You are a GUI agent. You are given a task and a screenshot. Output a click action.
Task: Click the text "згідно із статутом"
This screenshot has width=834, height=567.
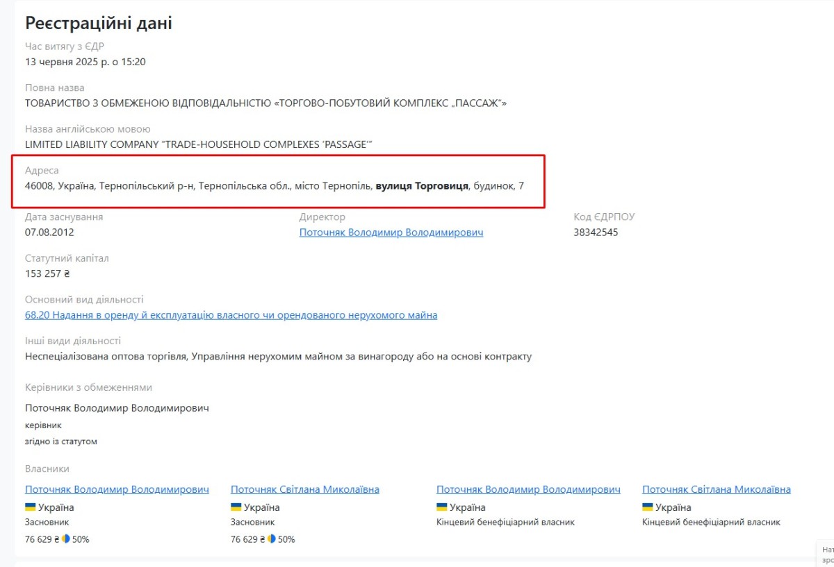[61, 441]
